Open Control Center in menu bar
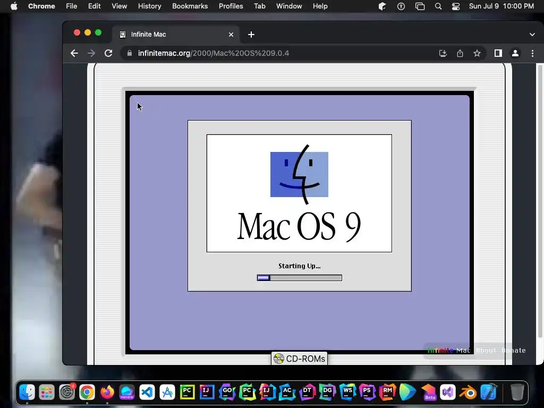The width and height of the screenshot is (544, 408). click(455, 6)
